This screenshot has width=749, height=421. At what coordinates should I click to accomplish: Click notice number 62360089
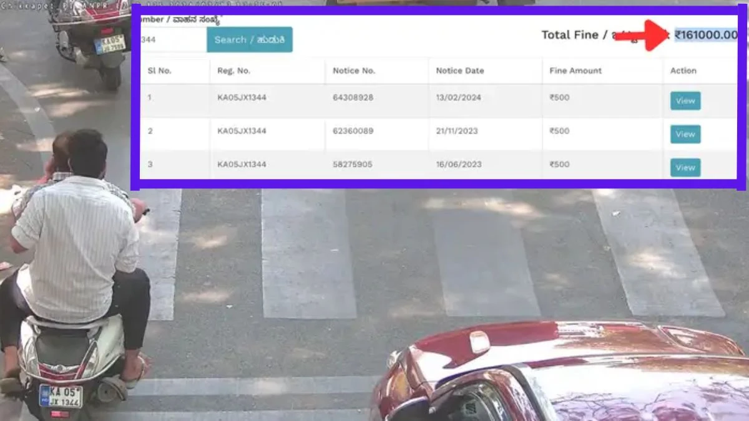[353, 131]
